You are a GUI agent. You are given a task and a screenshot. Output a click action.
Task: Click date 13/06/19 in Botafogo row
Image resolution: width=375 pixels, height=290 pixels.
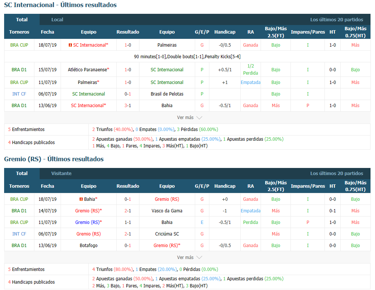click(47, 245)
